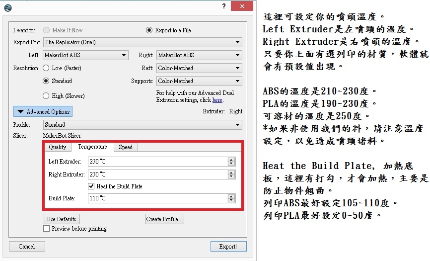The width and height of the screenshot is (430, 261).
Task: Choose High (Slower) resolution
Action: tap(46, 96)
